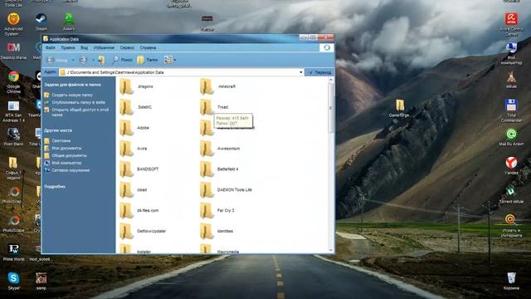The width and height of the screenshot is (531, 299).
Task: Open Мои документы from sidebar
Action: [66, 148]
